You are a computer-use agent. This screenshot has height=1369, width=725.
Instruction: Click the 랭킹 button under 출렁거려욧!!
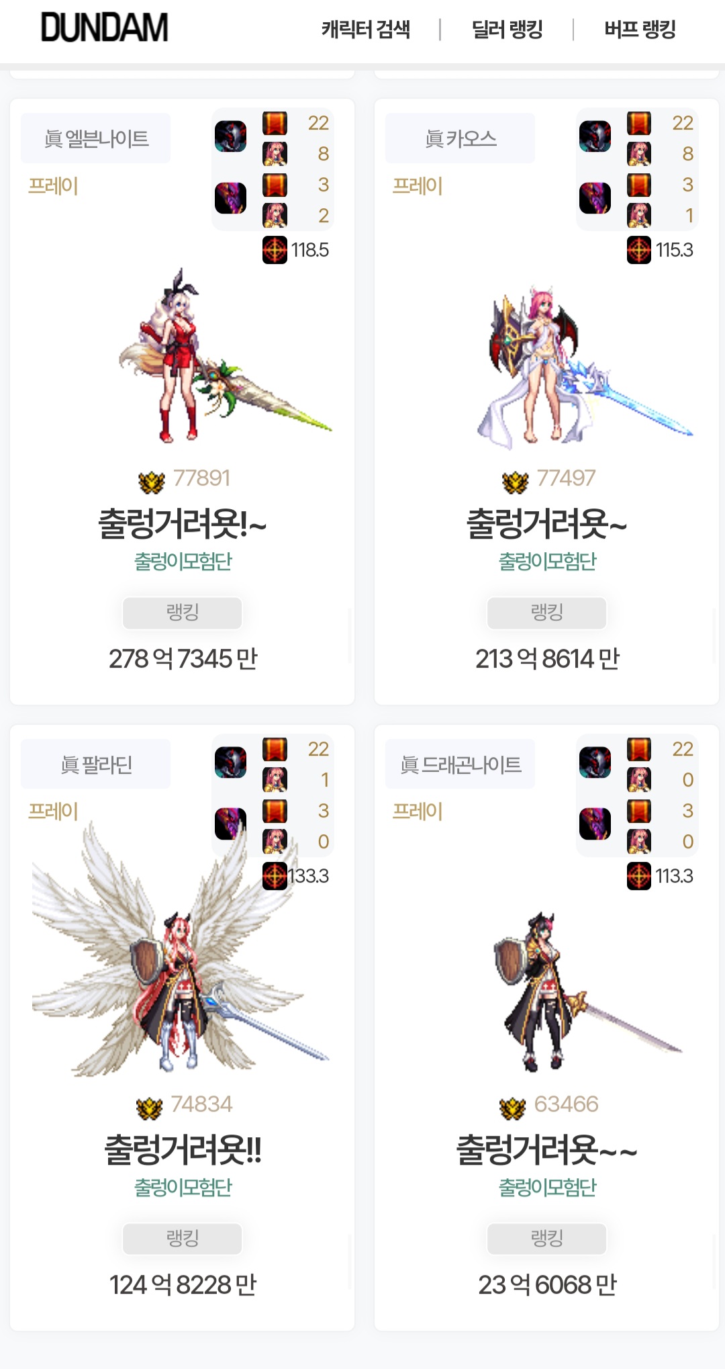click(x=182, y=1239)
